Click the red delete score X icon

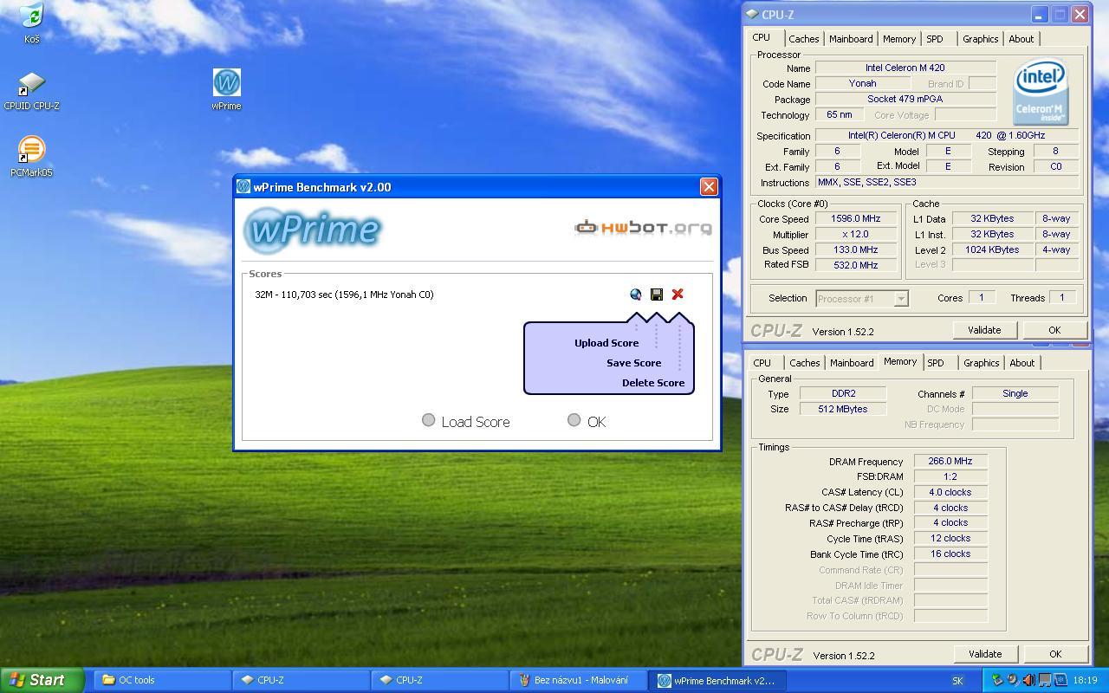point(678,295)
